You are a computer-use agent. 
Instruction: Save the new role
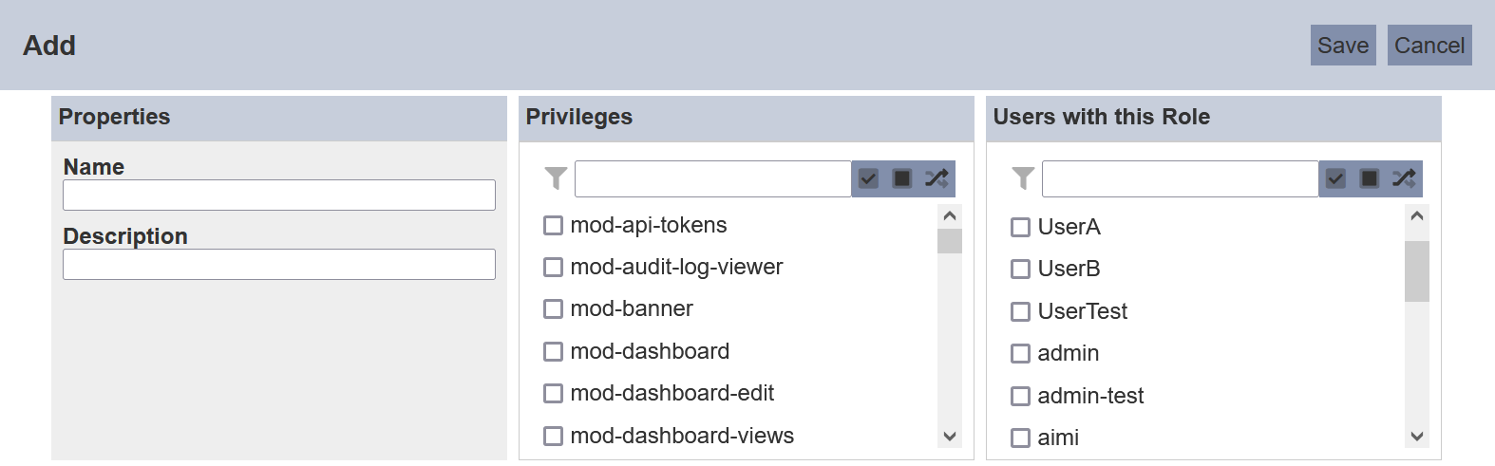(1343, 46)
